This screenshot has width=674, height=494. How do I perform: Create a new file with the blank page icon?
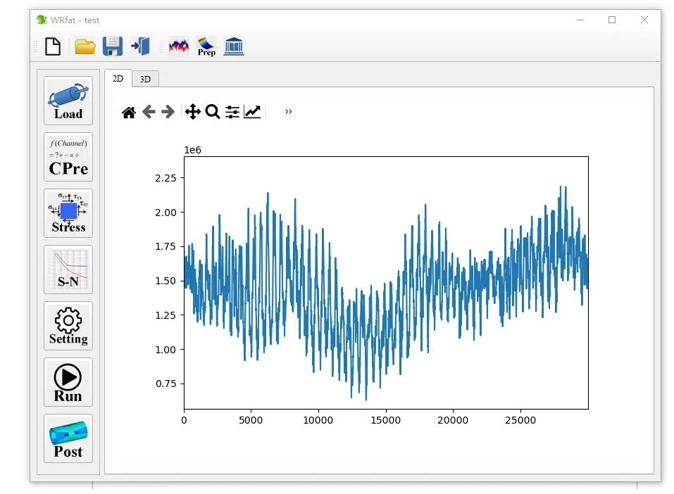click(52, 46)
